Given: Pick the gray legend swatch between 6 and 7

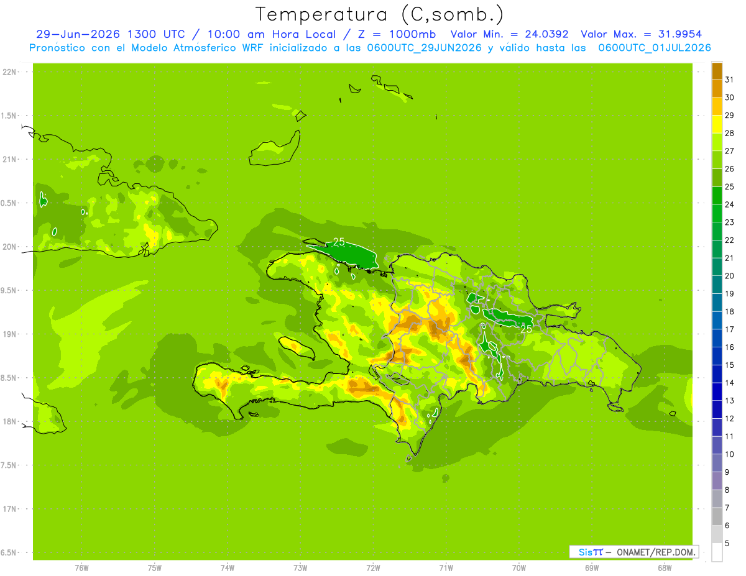Looking at the screenshot, I should pyautogui.click(x=717, y=516).
